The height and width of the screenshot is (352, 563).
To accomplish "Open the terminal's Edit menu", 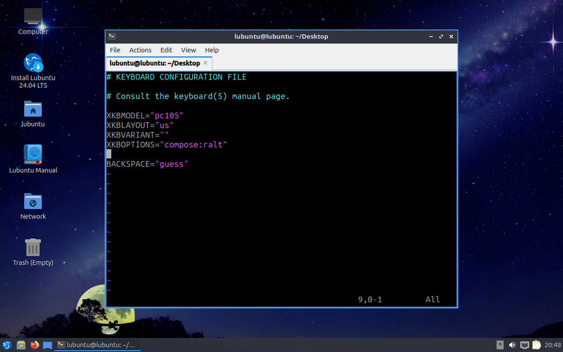I will [166, 50].
